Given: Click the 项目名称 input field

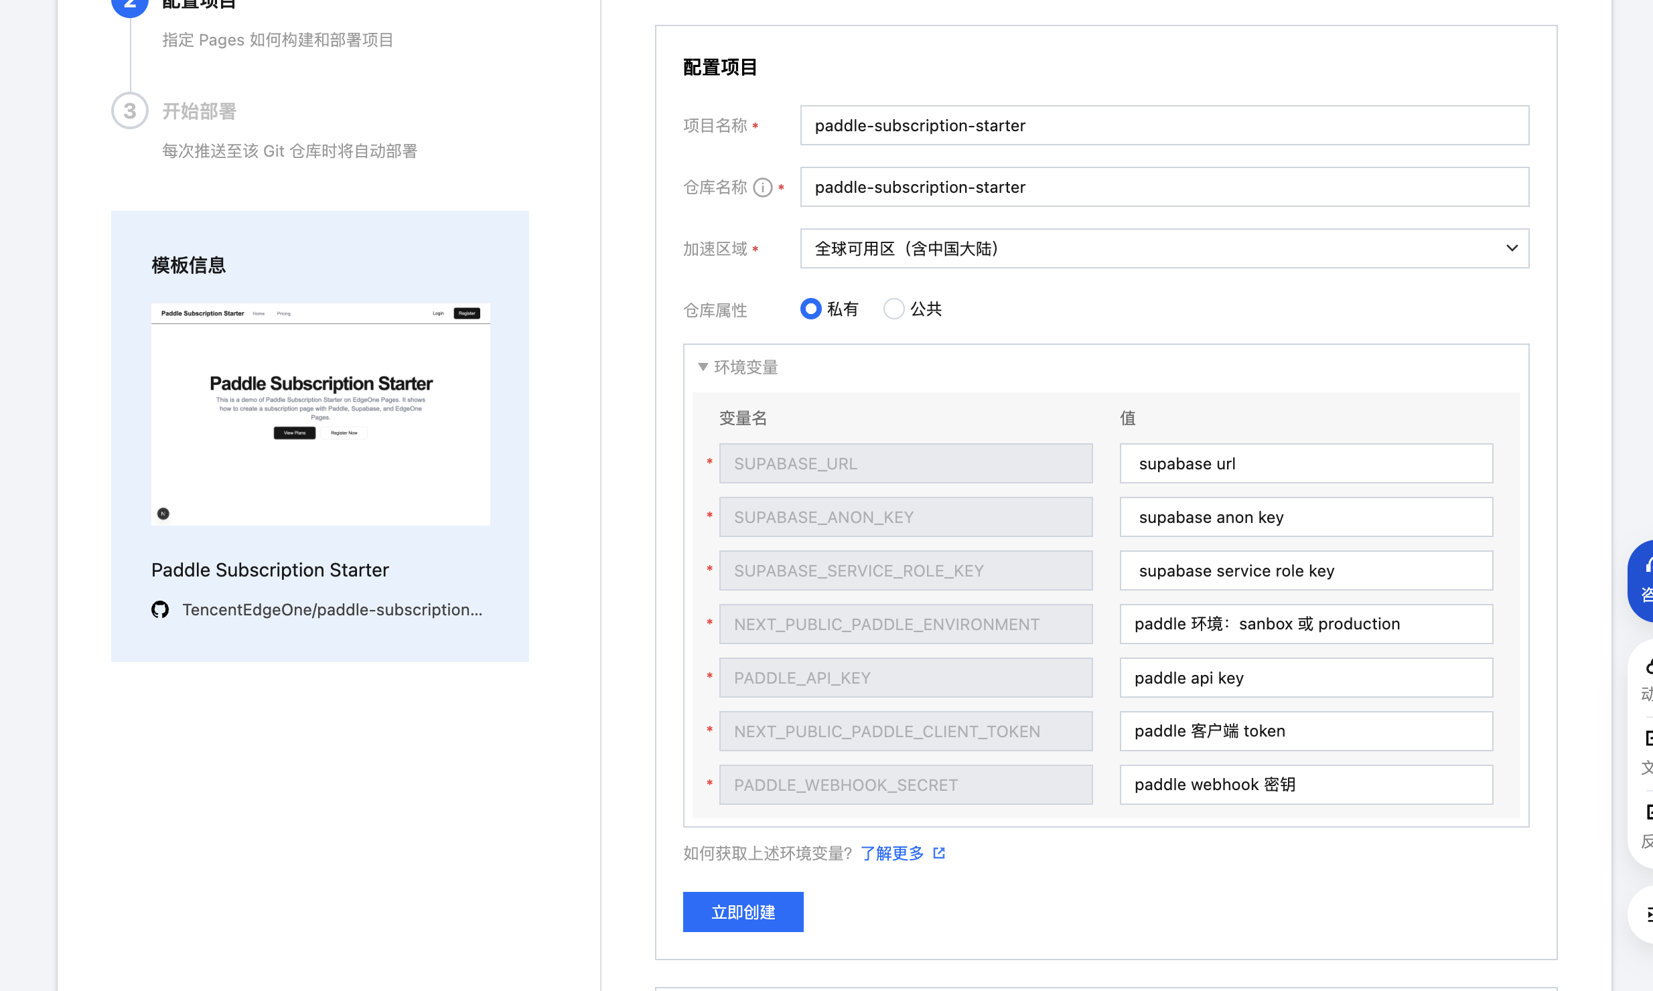Looking at the screenshot, I should click(x=1163, y=125).
